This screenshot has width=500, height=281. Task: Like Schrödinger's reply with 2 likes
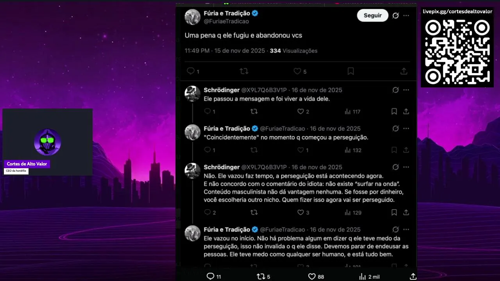pyautogui.click(x=303, y=112)
